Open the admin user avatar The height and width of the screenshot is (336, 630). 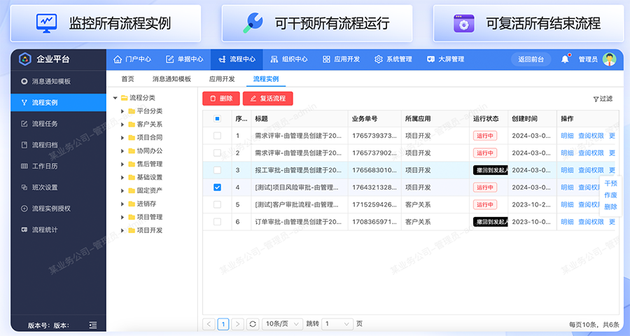[x=609, y=59]
